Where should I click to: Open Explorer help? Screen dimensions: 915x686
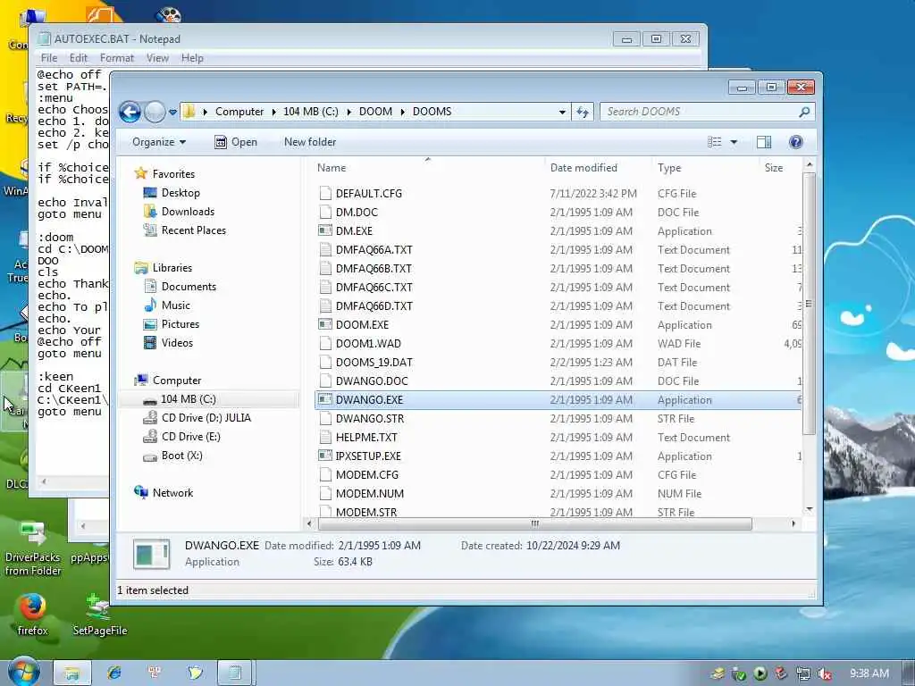click(795, 142)
